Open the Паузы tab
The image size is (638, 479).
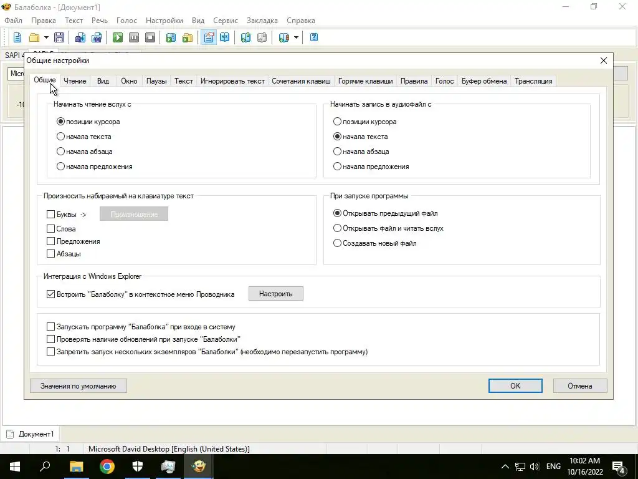pos(156,81)
